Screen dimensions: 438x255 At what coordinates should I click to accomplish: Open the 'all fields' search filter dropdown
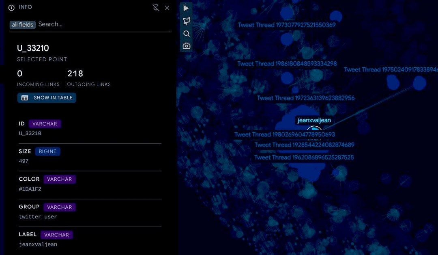tap(23, 25)
